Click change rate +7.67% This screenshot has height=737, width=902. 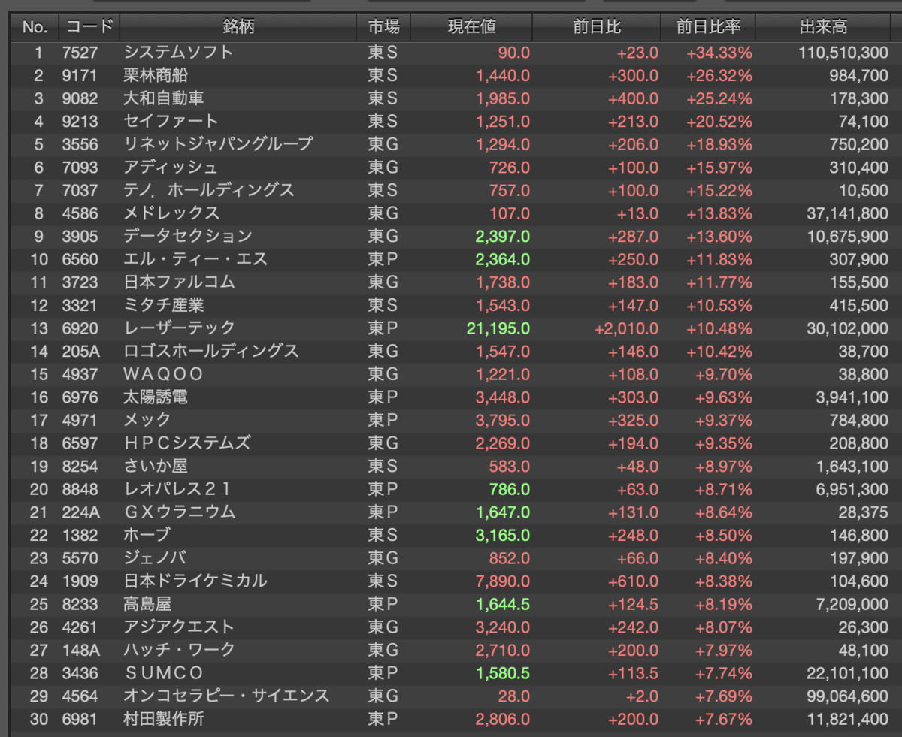point(723,719)
